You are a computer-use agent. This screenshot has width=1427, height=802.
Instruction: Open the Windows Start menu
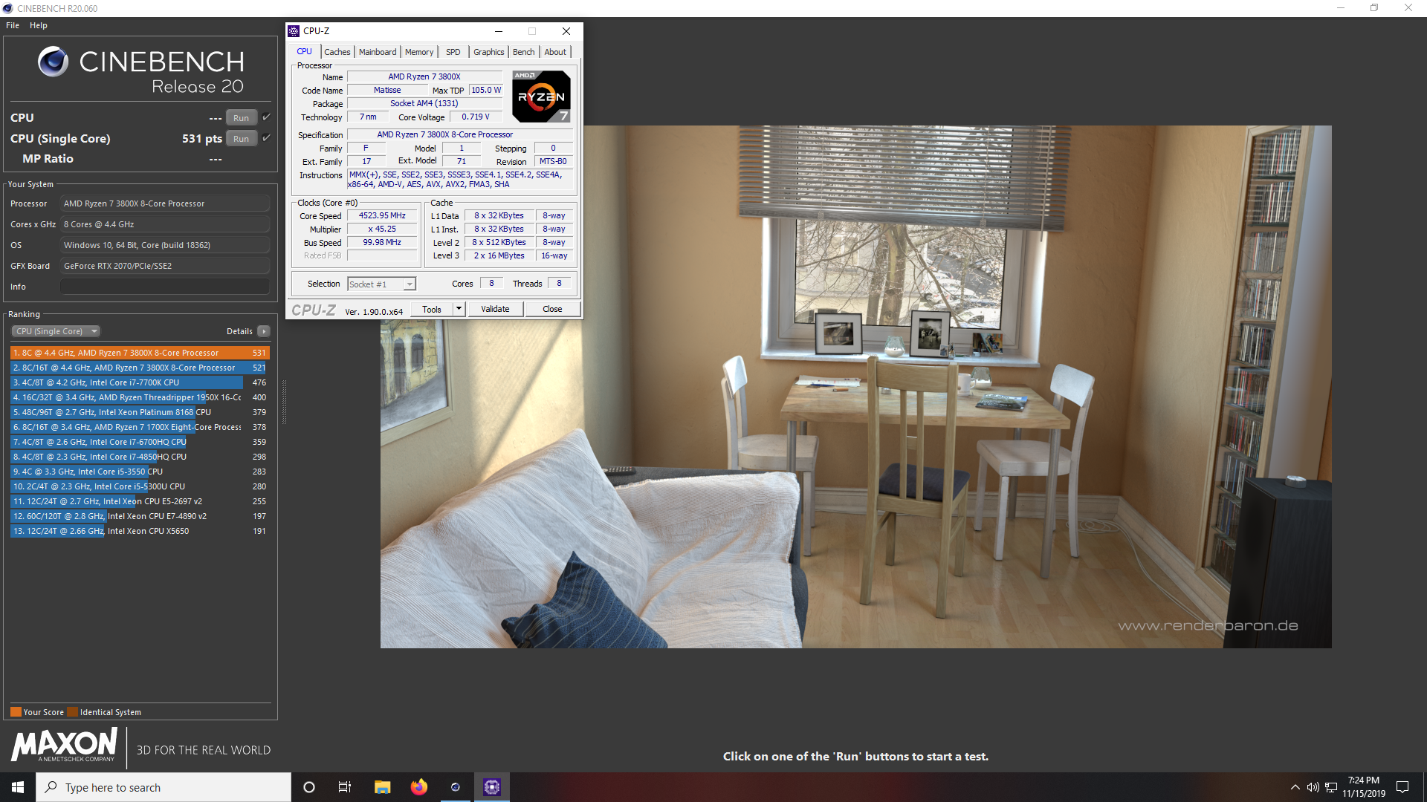pos(18,787)
